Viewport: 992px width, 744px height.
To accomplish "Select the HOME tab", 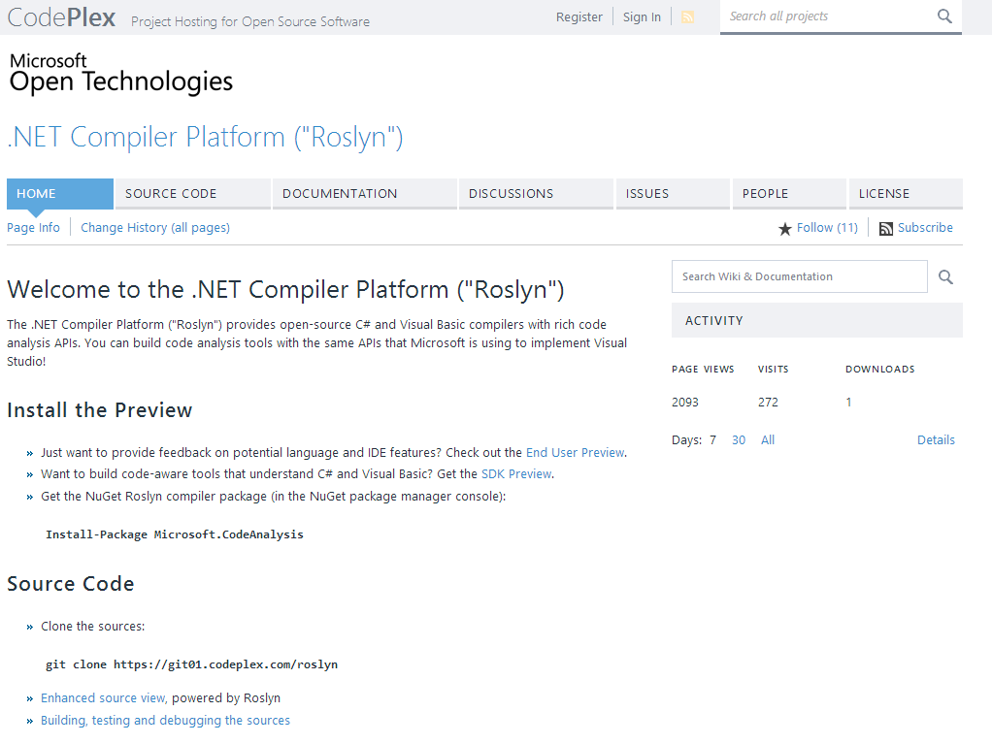I will click(36, 193).
